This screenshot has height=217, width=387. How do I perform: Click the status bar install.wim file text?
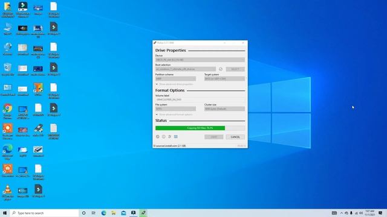click(x=169, y=146)
